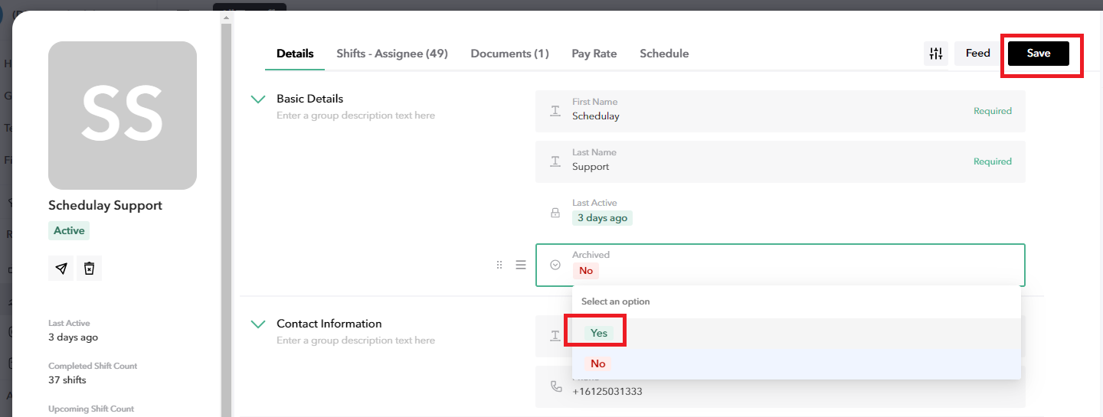
Task: Open the Archived dropdown field
Action: [780, 265]
